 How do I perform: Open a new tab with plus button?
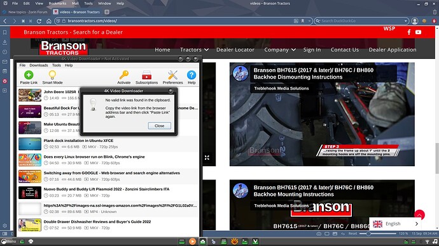click(107, 12)
